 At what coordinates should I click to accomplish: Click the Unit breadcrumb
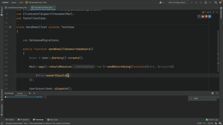coord(21,2)
